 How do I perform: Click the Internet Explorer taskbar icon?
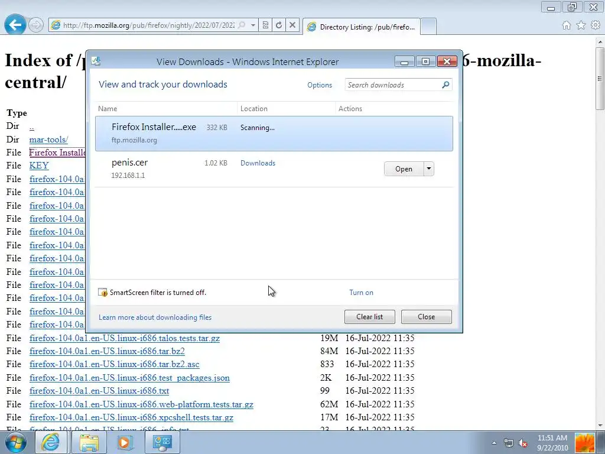click(51, 442)
